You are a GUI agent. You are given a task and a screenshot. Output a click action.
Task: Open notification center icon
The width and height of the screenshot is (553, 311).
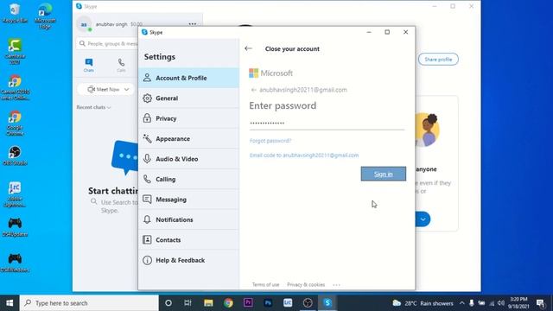(540, 303)
